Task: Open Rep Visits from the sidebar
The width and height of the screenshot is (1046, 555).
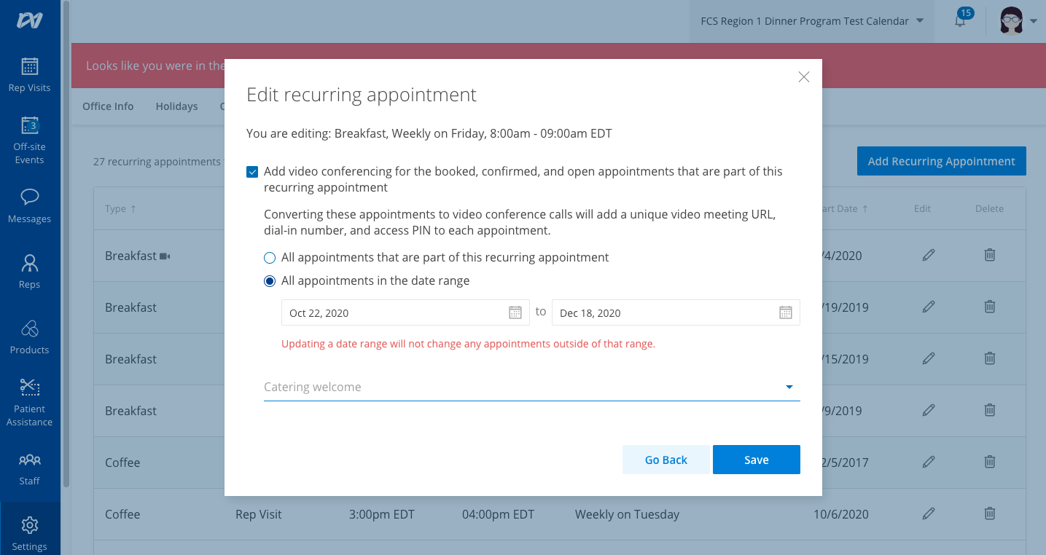Action: pyautogui.click(x=29, y=75)
